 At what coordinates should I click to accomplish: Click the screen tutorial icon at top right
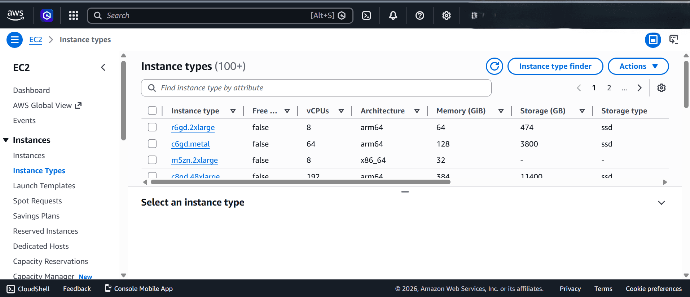674,39
